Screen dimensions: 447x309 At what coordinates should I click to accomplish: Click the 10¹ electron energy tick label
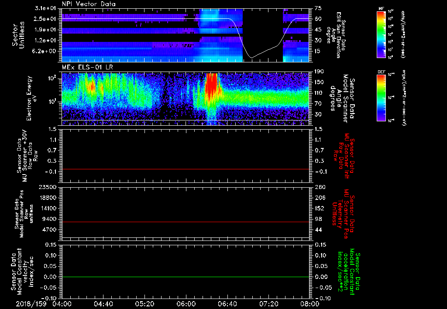53,102
